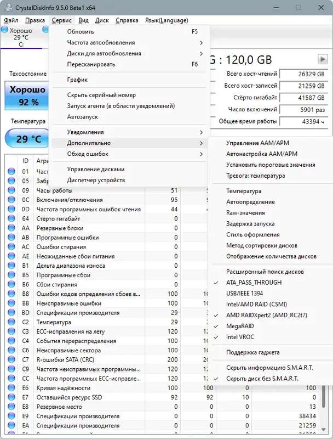Viewport: 333px width, 439px height.
Task: Open Управление дисками
Action: (129, 170)
